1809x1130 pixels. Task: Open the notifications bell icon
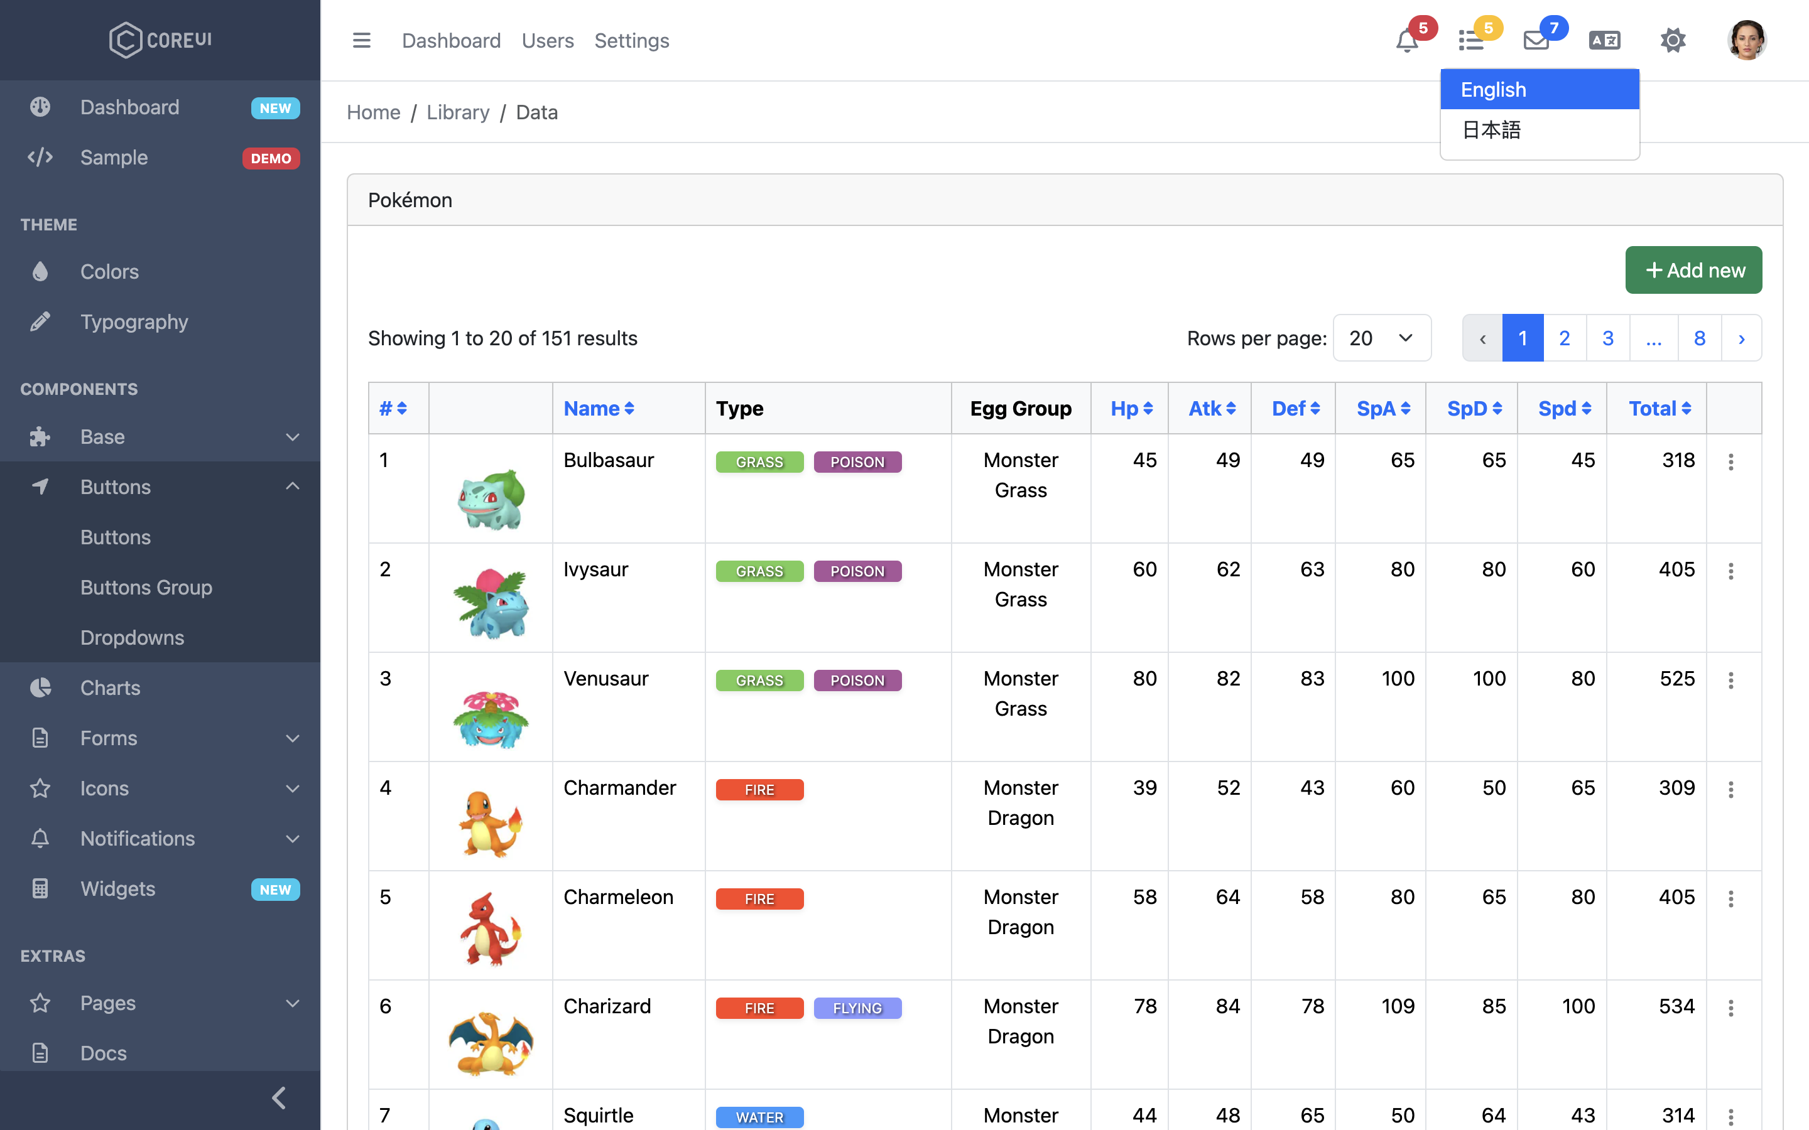point(1407,40)
